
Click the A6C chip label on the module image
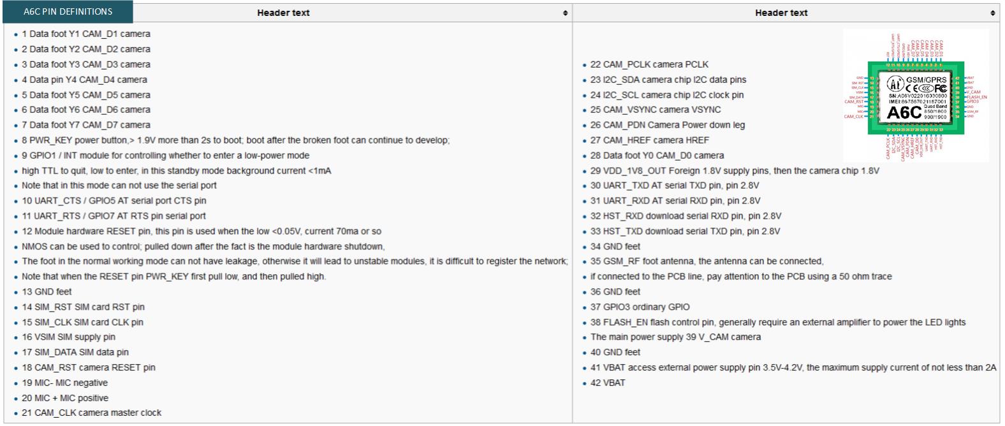[904, 113]
